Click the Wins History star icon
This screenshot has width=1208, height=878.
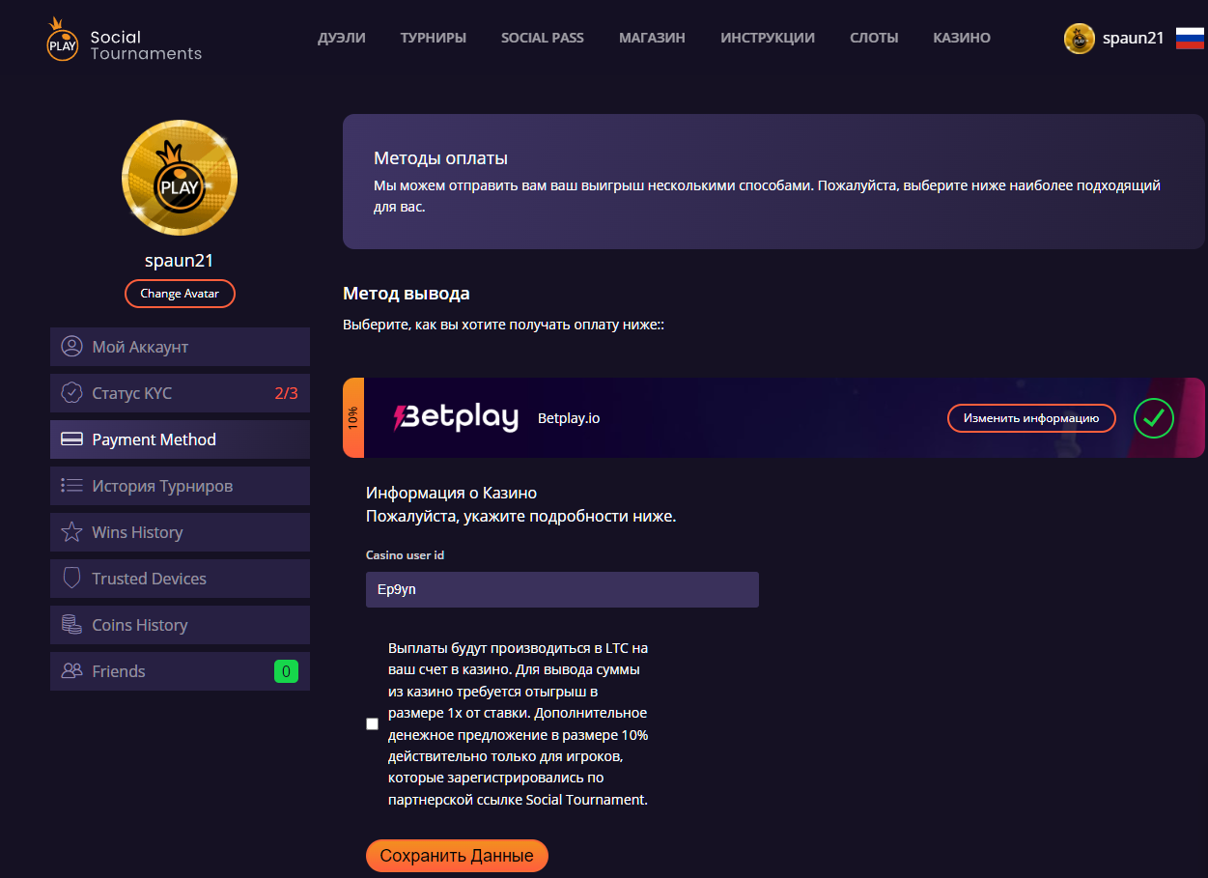click(x=71, y=532)
